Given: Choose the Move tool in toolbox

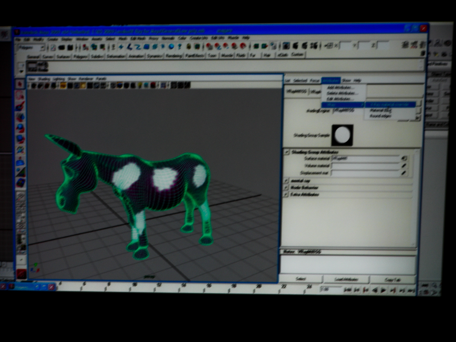Looking at the screenshot, I should (20, 117).
